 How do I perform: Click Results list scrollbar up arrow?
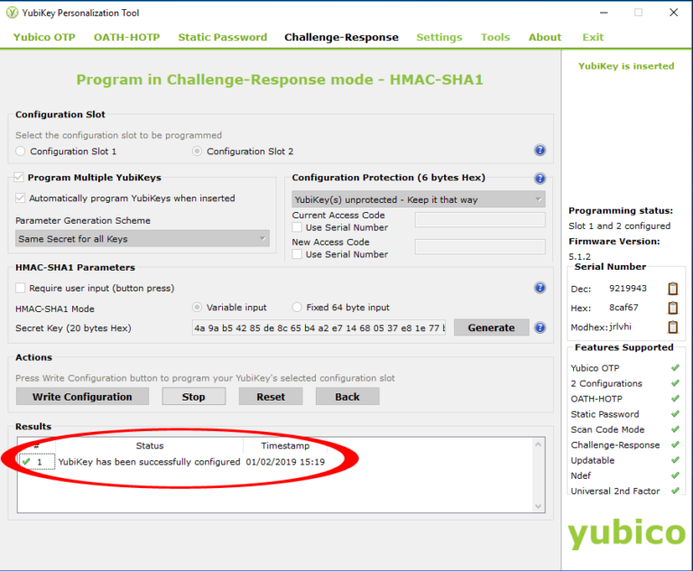coord(539,444)
